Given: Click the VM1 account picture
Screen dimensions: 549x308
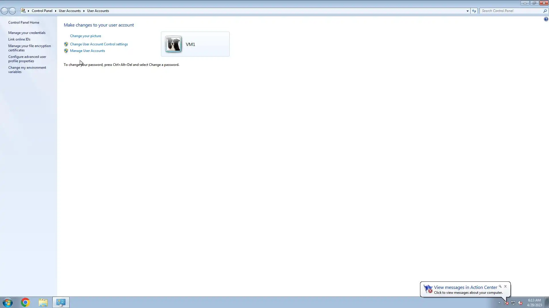Looking at the screenshot, I should click(173, 44).
